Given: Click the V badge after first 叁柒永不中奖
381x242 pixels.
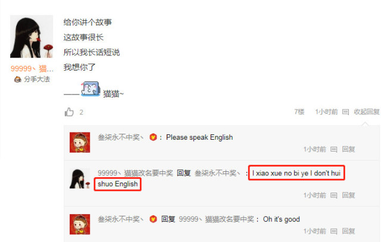Looking at the screenshot, I should click(153, 137).
